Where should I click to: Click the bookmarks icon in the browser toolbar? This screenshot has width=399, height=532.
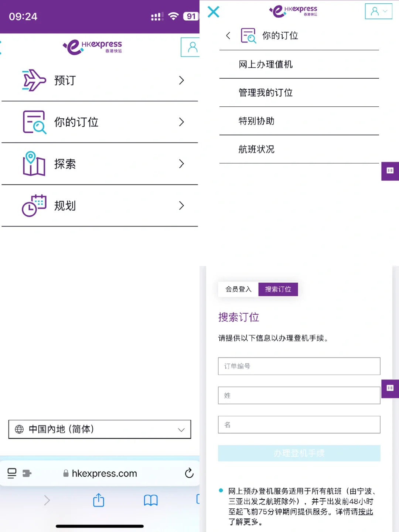pos(150,501)
